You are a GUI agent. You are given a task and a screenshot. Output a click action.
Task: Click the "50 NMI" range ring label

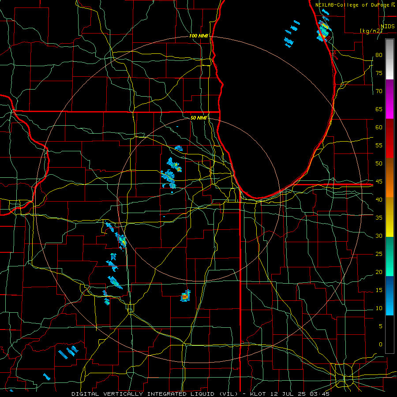point(198,118)
